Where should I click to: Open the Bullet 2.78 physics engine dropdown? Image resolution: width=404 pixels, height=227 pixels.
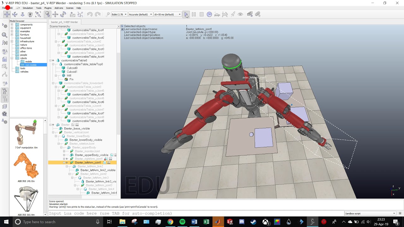click(x=119, y=14)
